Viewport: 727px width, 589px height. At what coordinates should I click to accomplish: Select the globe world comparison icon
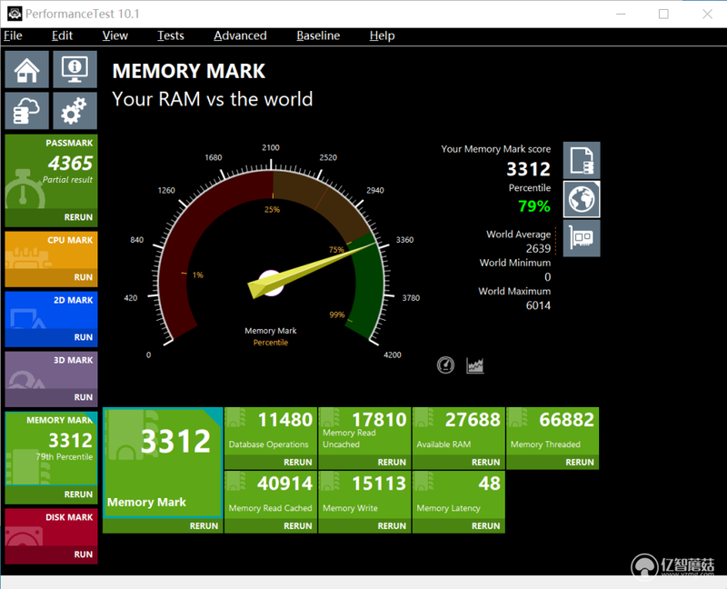pos(582,199)
